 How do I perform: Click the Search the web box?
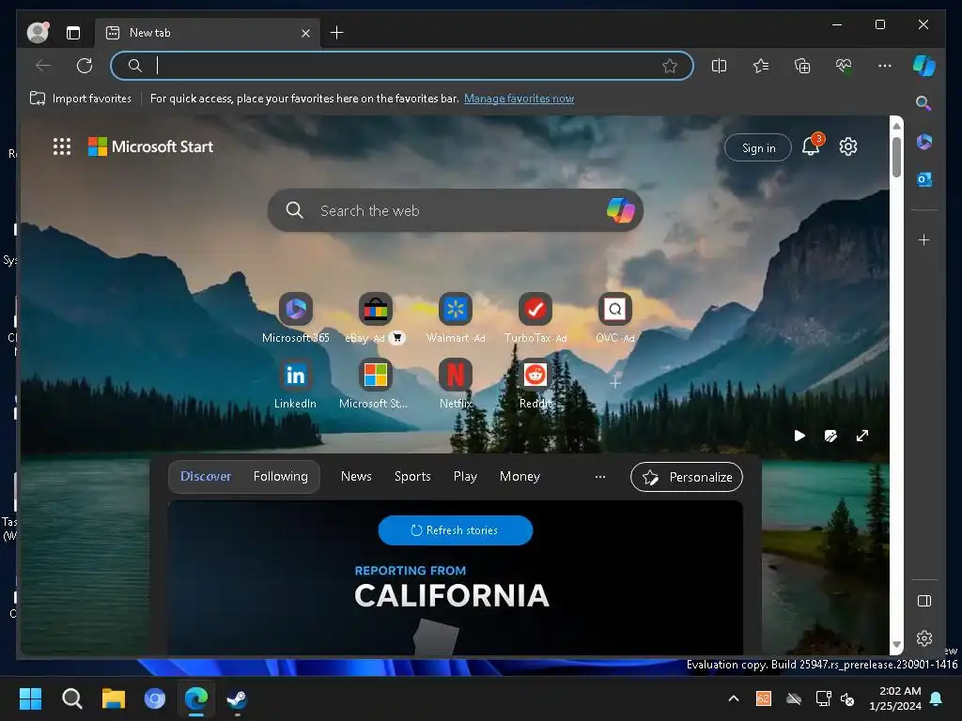point(456,210)
